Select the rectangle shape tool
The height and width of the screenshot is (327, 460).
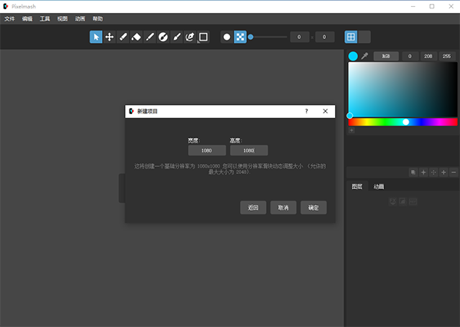pos(203,37)
